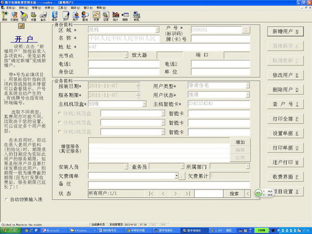Open the 工具 menu
Image resolution: width=312 pixels, height=234 pixels.
(62, 7)
